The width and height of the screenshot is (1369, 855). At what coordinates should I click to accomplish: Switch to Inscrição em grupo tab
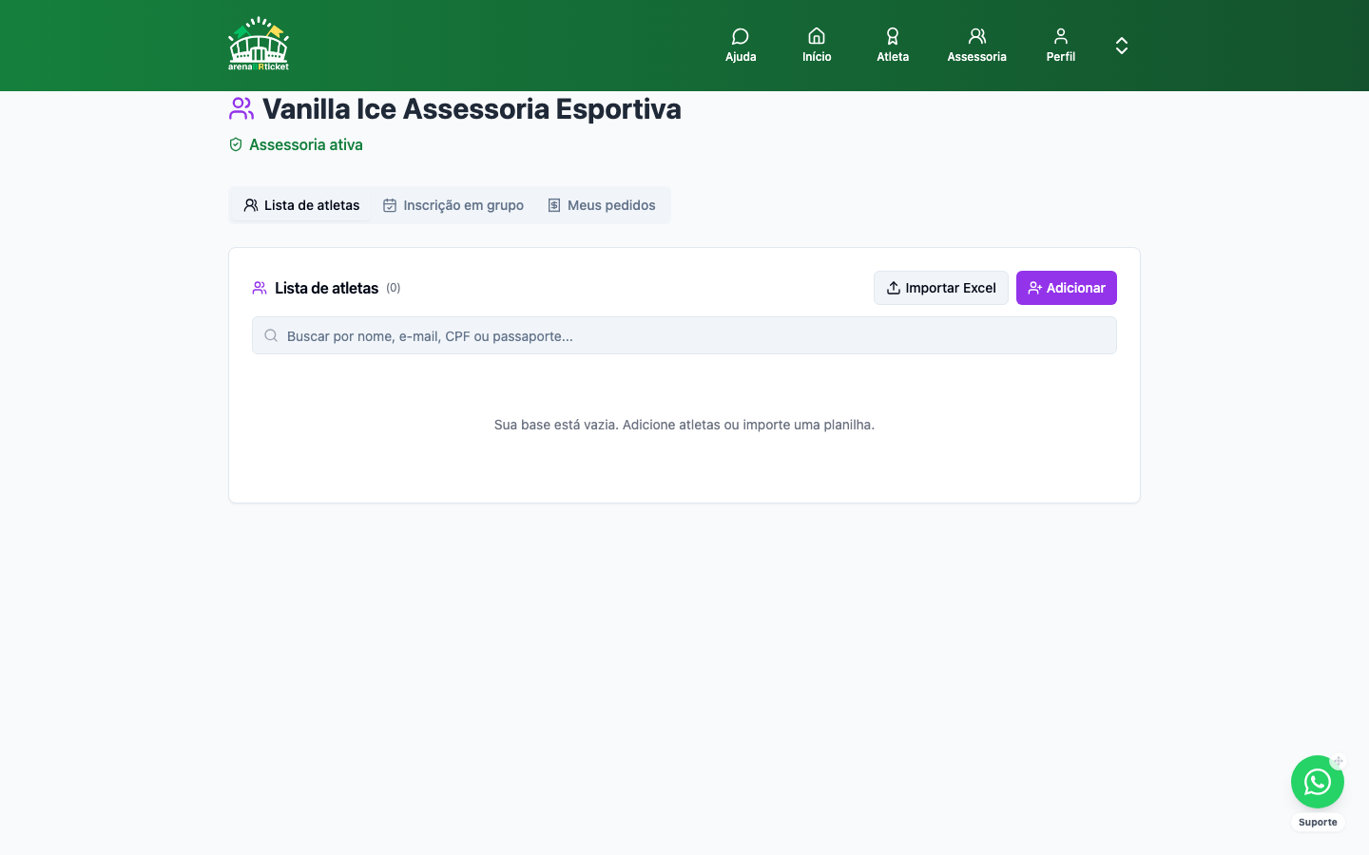coord(453,205)
